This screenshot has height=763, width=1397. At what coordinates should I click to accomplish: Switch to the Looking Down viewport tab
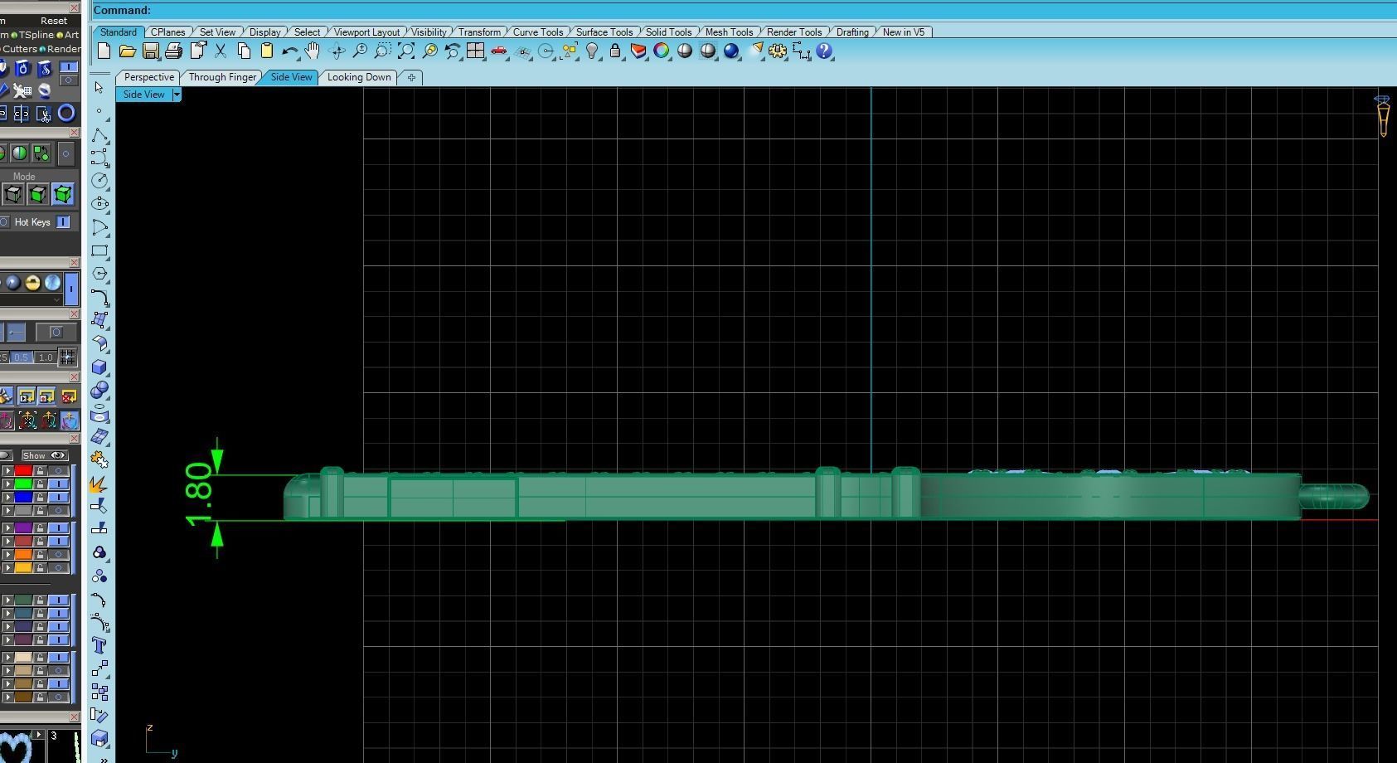click(x=359, y=77)
